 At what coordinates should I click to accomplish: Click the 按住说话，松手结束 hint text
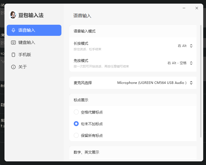point(87,49)
